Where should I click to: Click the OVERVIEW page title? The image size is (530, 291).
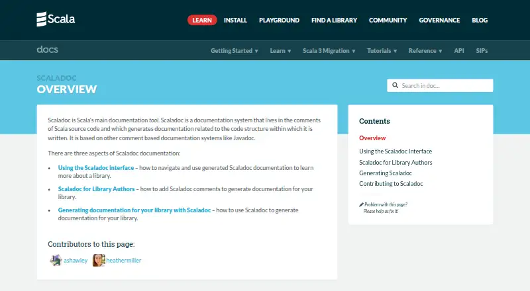pyautogui.click(x=67, y=89)
